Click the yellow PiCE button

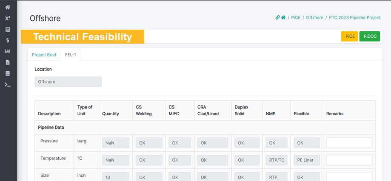(350, 36)
